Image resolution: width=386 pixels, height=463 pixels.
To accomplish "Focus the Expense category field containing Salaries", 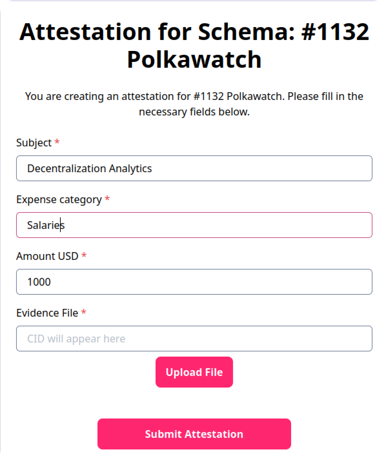I will point(194,225).
